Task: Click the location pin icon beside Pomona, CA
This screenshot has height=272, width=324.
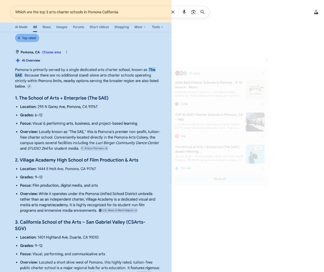Action: 17,52
